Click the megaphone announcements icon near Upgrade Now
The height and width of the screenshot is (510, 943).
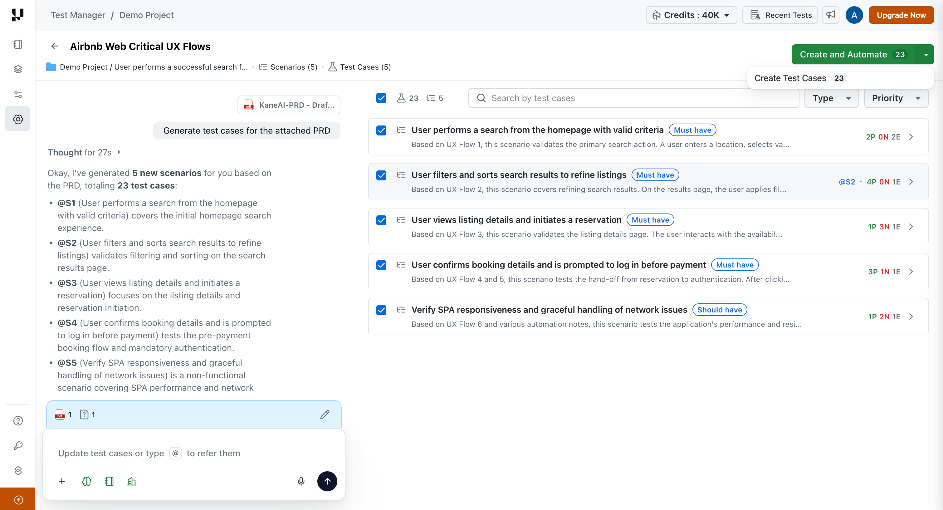coord(831,15)
